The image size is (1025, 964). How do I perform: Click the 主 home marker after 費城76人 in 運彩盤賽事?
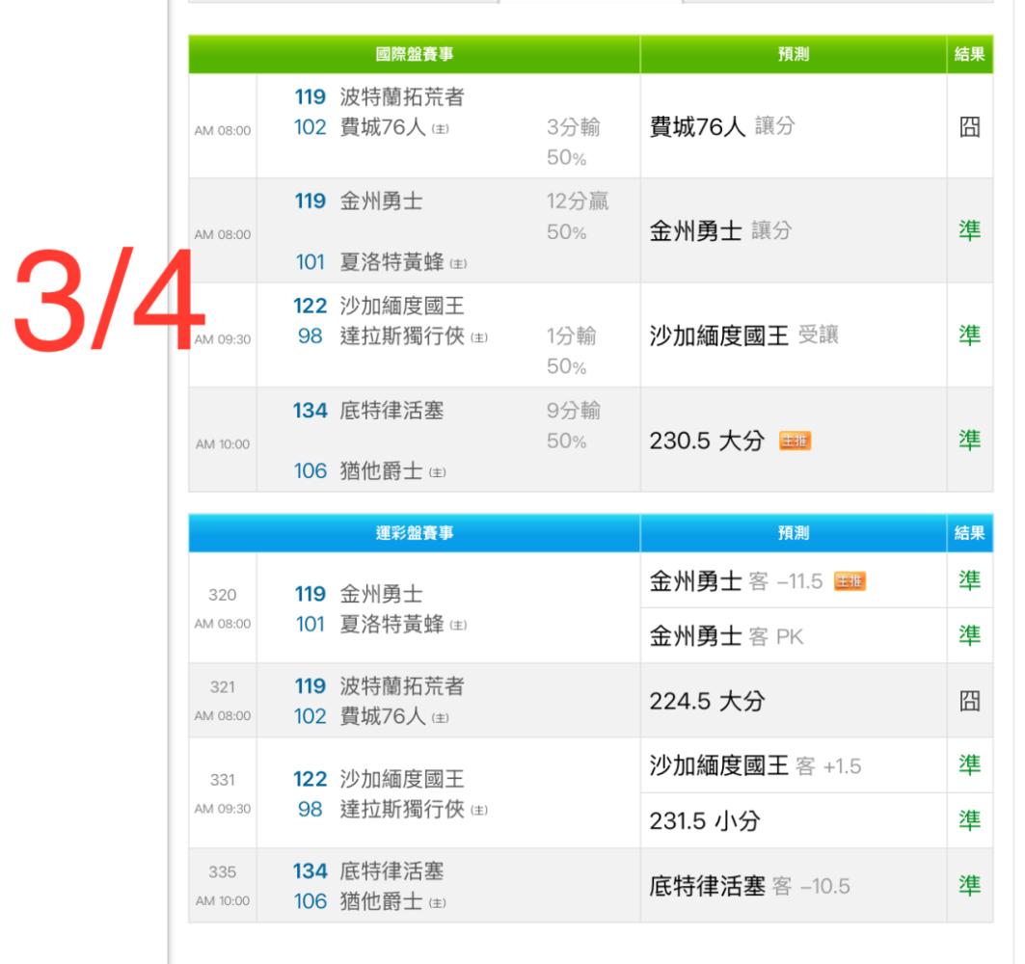441,718
